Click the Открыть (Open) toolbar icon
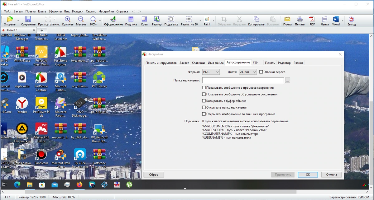The image size is (374, 200). (x=10, y=21)
